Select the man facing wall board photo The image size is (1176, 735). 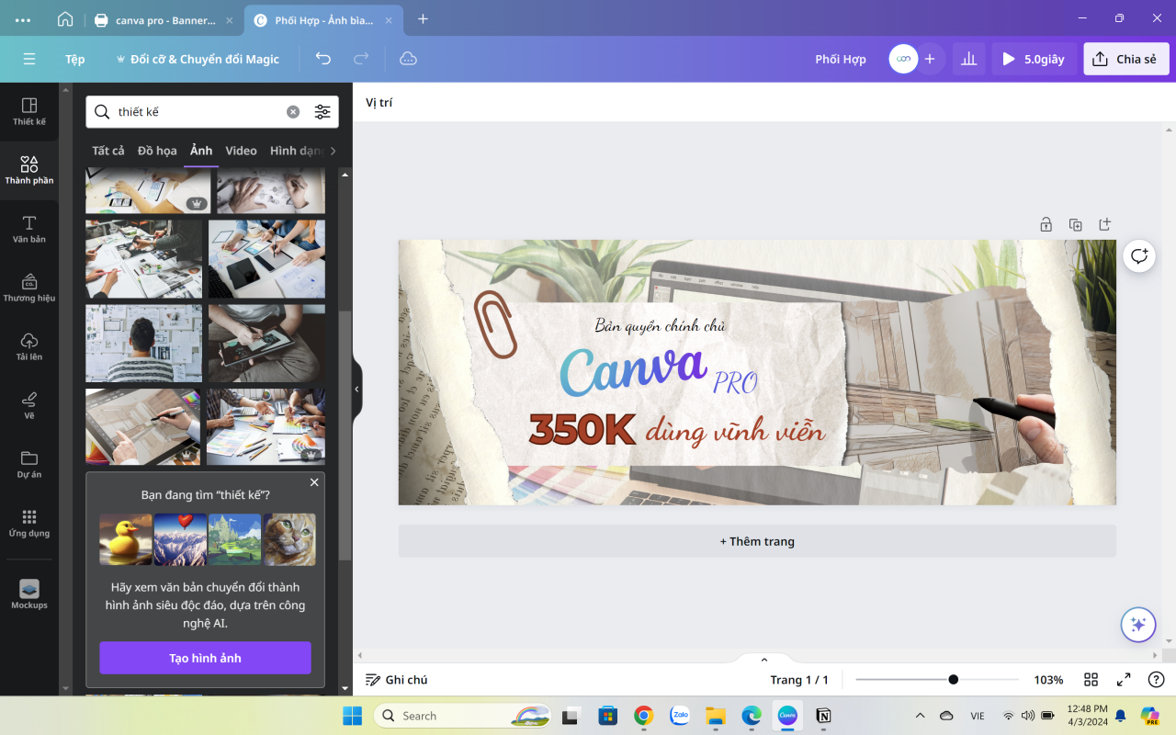pyautogui.click(x=144, y=344)
